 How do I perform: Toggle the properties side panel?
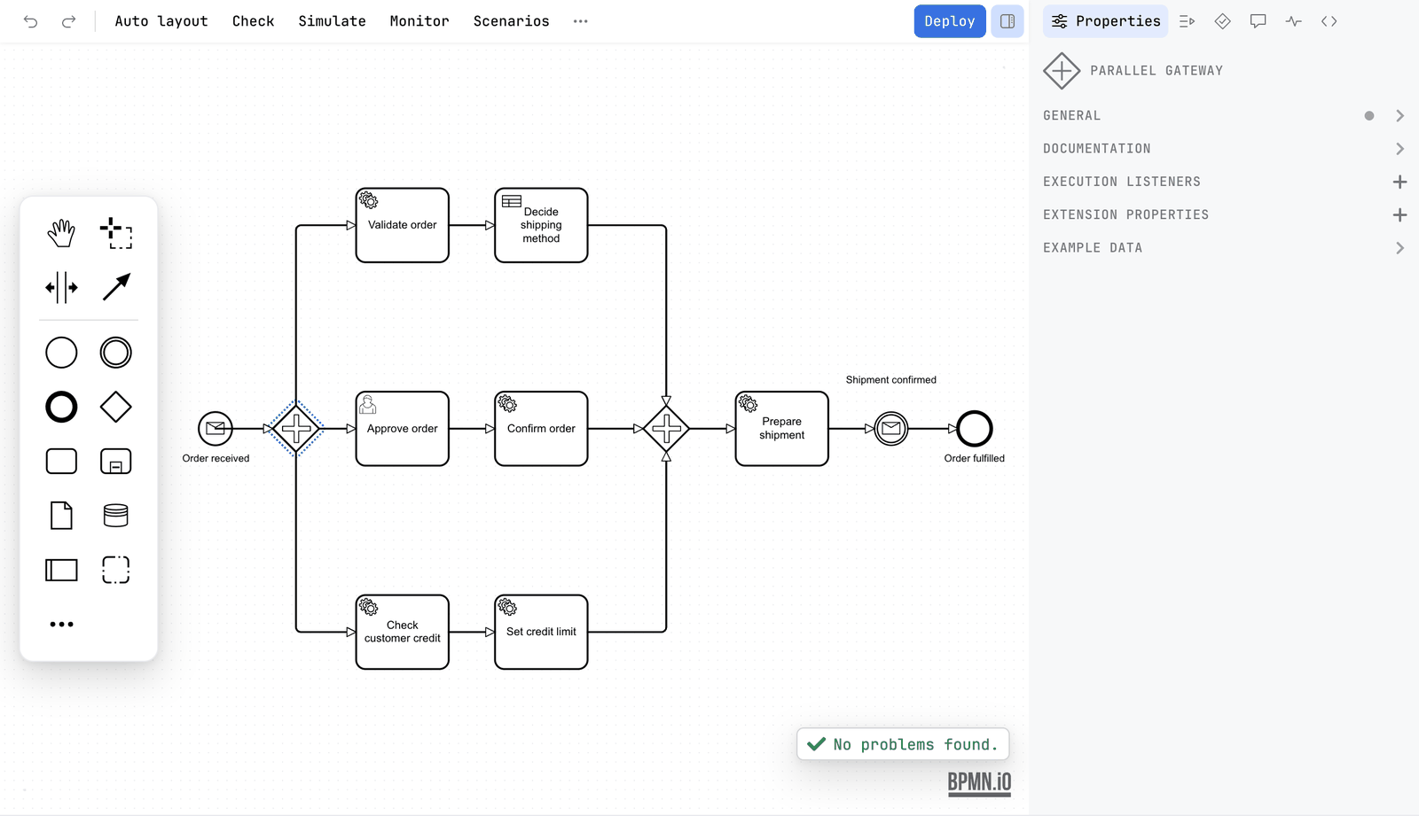pyautogui.click(x=1007, y=21)
